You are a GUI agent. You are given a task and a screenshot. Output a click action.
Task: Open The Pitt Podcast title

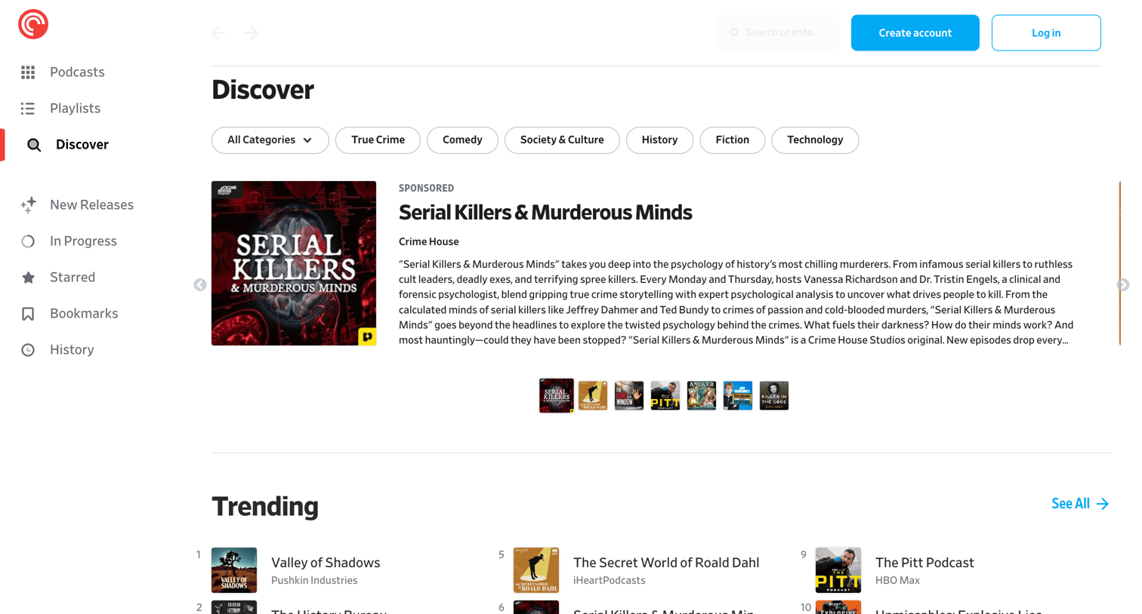[924, 563]
